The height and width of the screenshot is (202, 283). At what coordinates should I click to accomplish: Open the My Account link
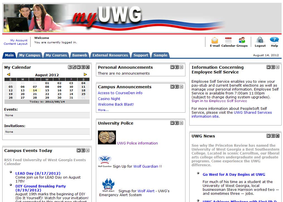pos(19,40)
